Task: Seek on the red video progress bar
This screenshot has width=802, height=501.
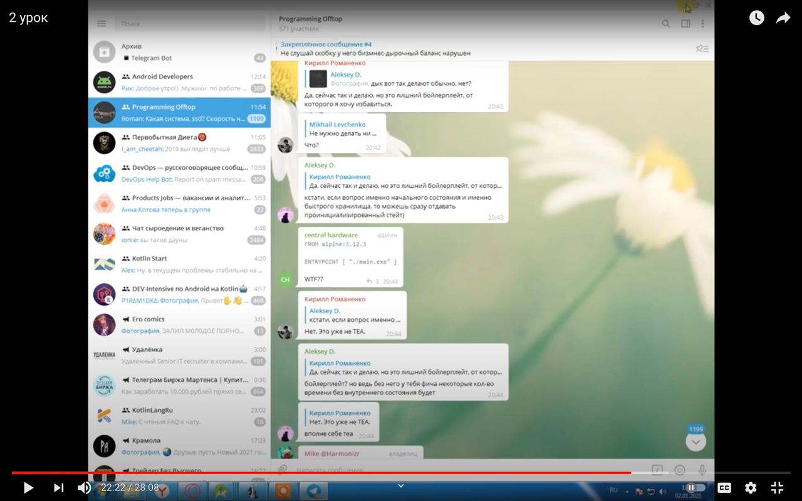Action: click(x=401, y=473)
